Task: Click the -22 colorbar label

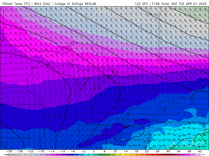Action: (30, 151)
